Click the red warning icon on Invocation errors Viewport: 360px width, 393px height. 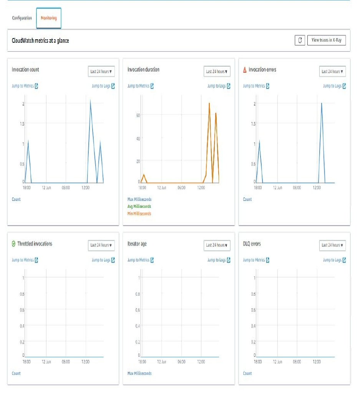click(x=245, y=70)
